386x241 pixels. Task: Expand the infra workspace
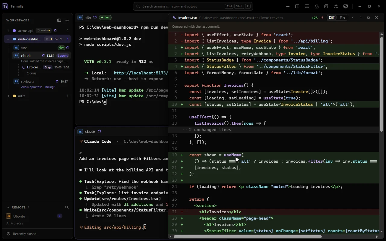click(x=8, y=96)
